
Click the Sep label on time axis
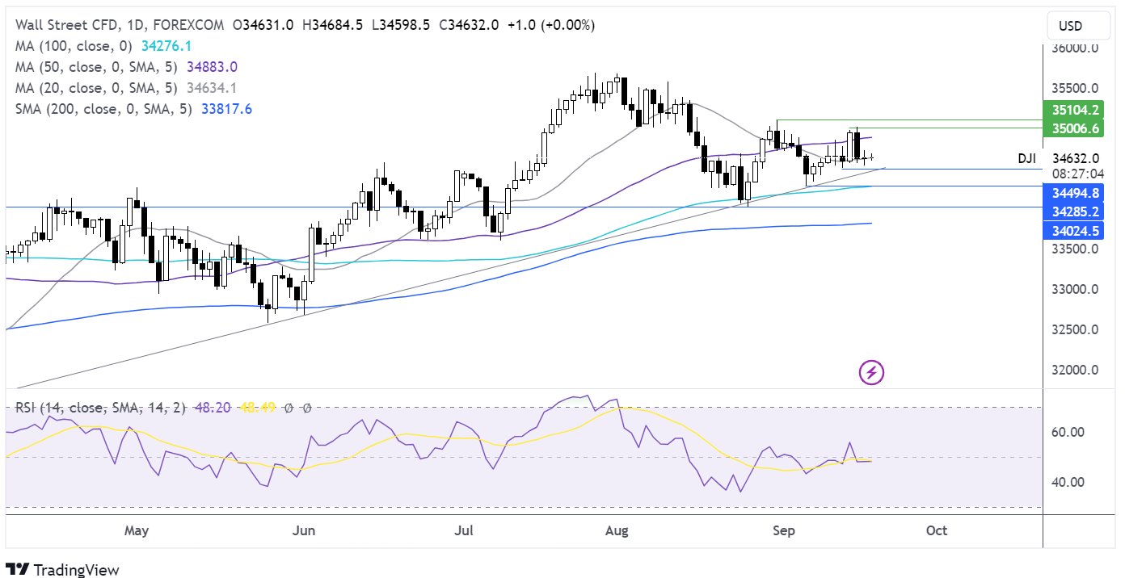point(784,531)
